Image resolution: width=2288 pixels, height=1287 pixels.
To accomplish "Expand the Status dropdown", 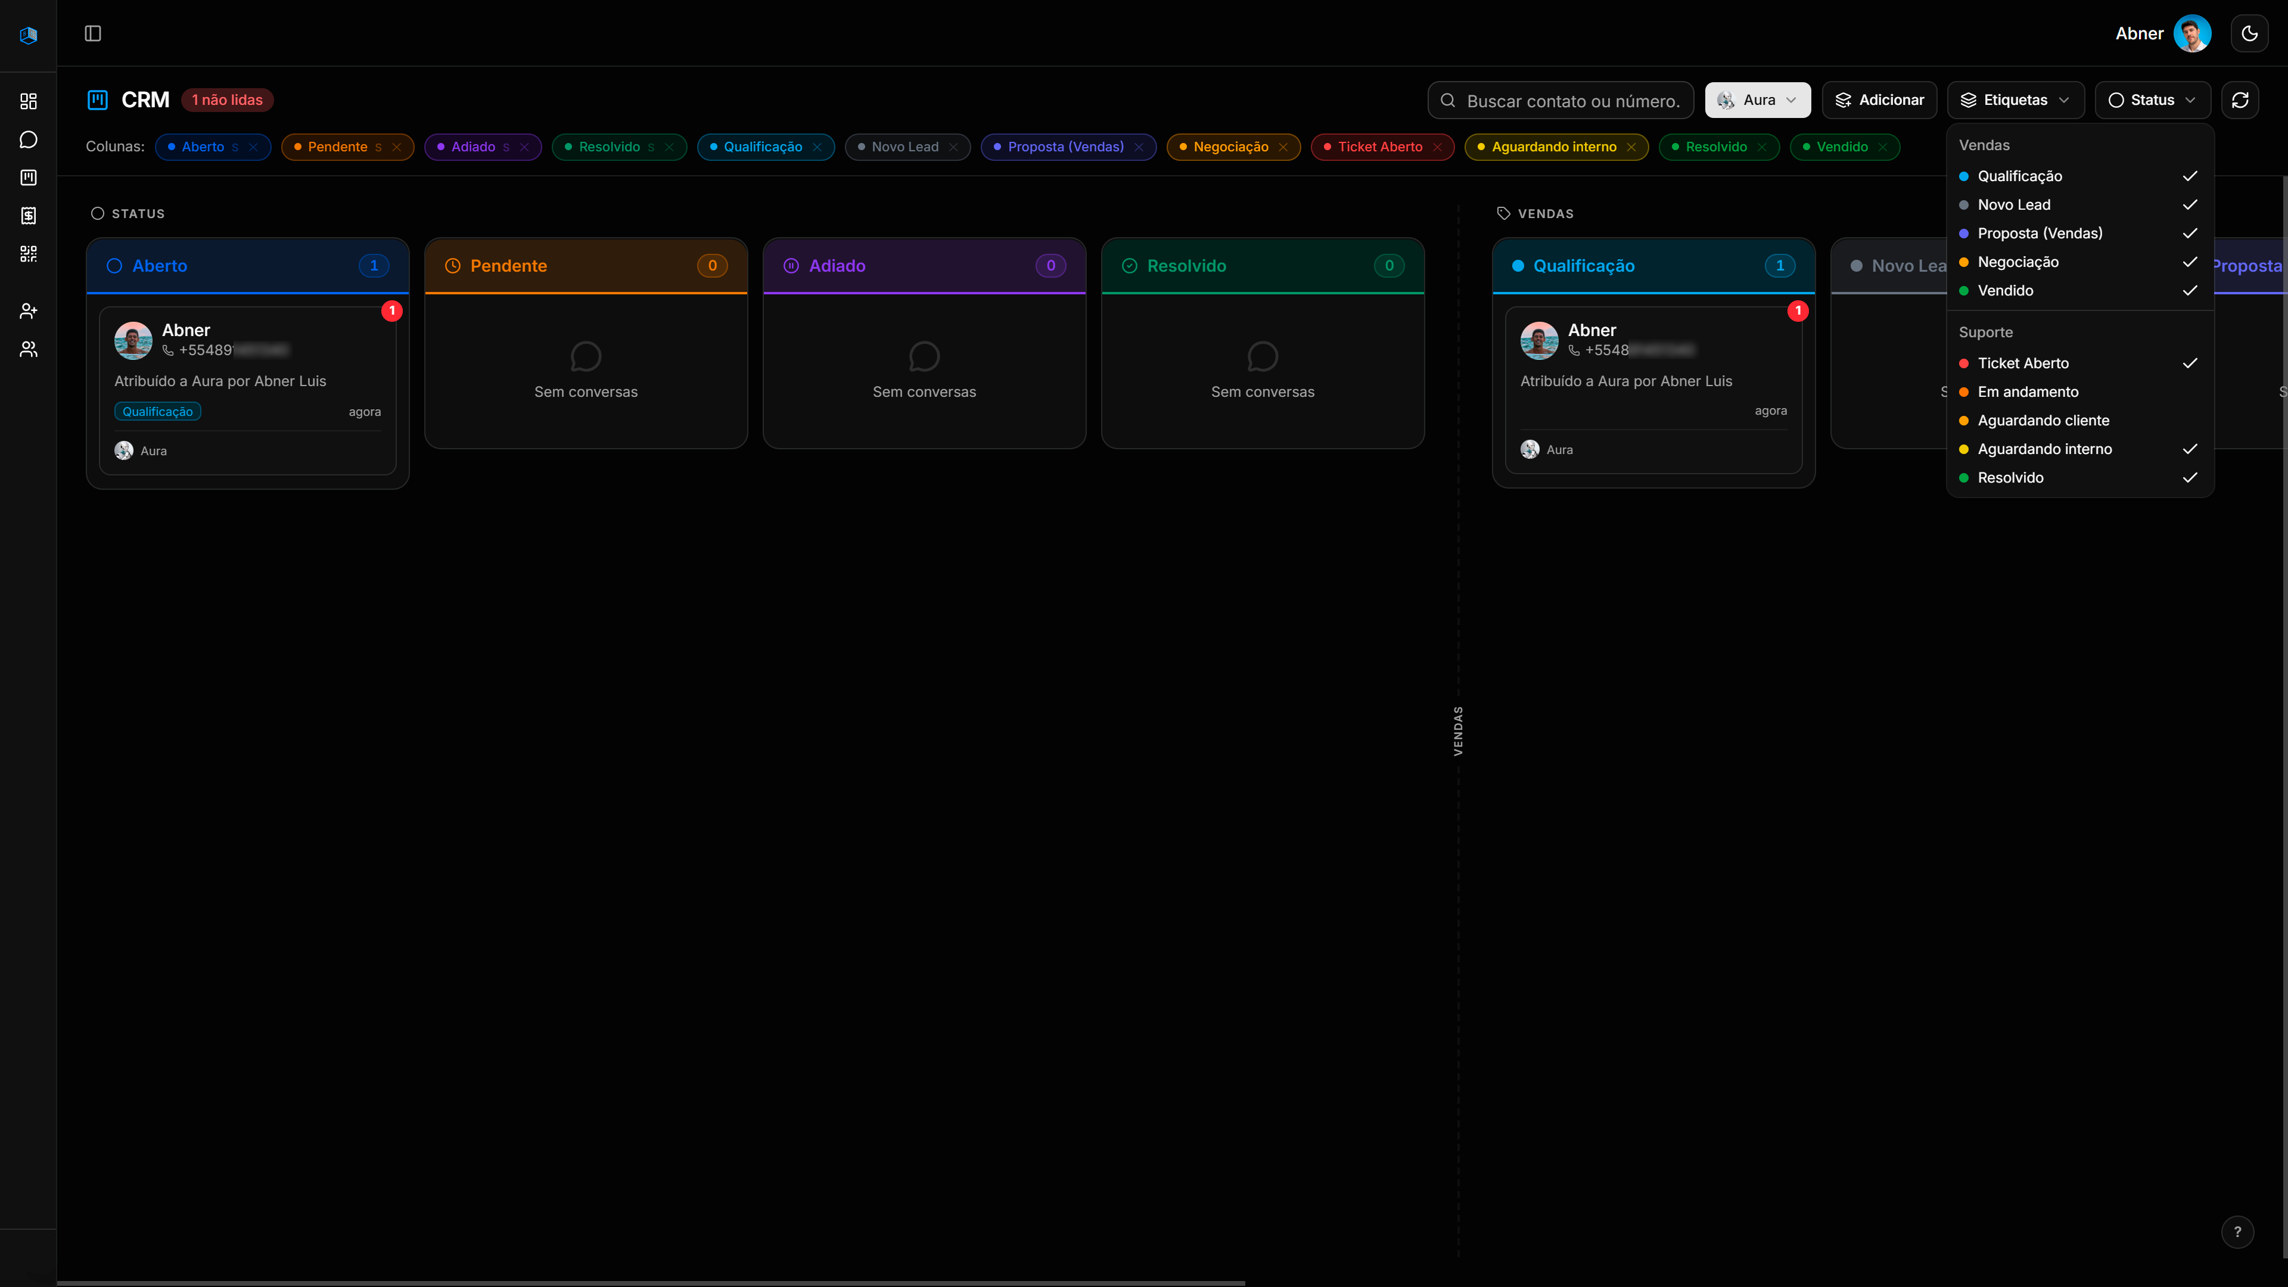I will coord(2151,100).
